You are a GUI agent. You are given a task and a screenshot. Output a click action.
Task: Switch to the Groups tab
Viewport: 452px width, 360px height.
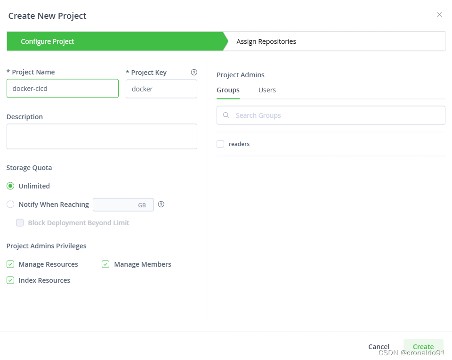pos(228,90)
